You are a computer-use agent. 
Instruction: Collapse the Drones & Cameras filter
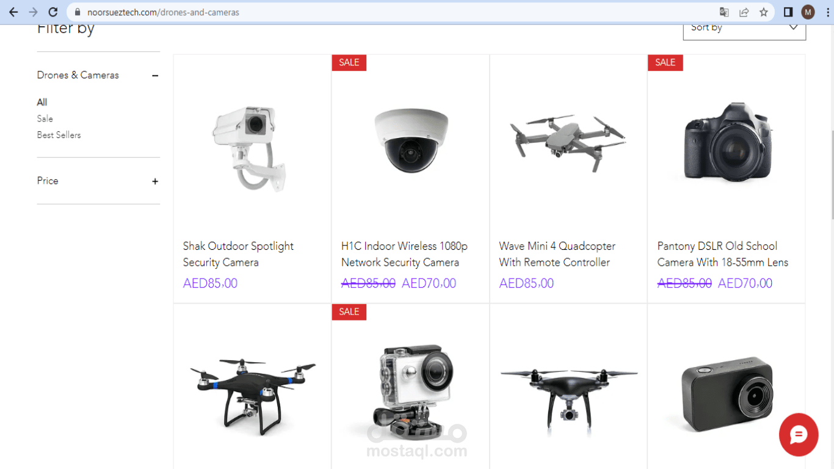(155, 75)
